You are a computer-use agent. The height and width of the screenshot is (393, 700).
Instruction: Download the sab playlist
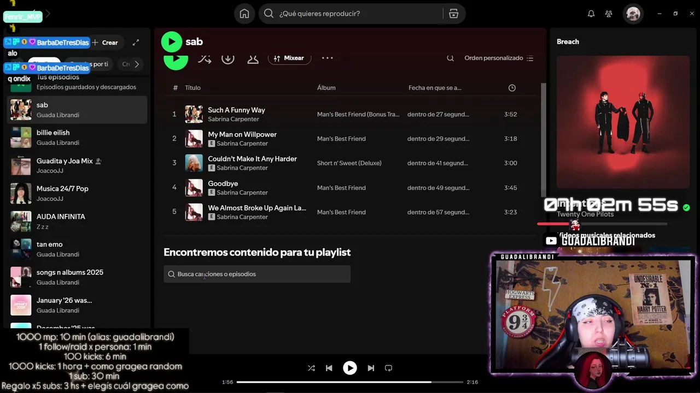click(228, 58)
